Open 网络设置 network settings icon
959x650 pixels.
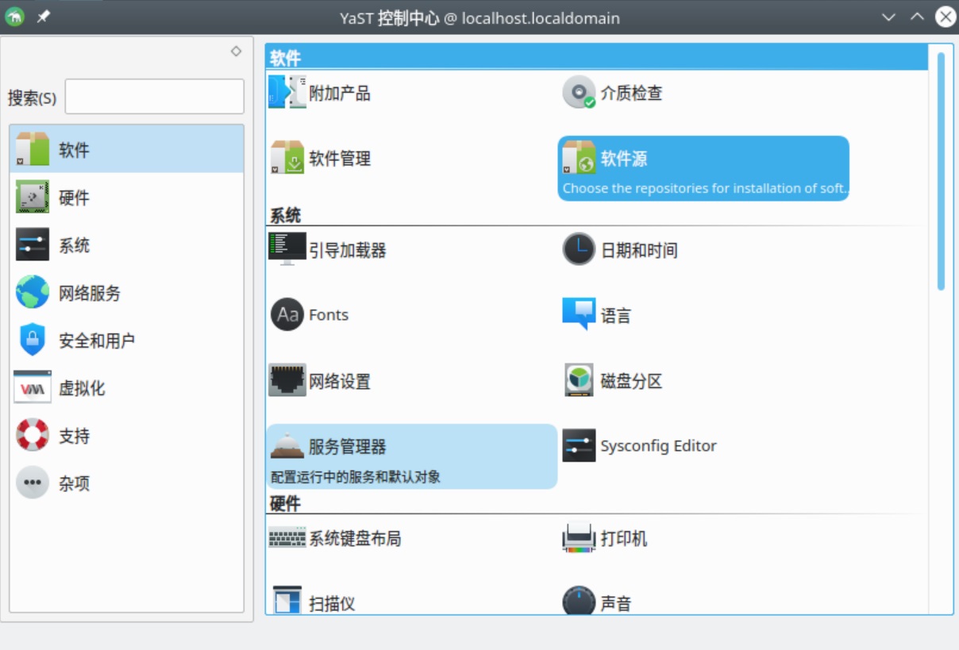pos(287,380)
